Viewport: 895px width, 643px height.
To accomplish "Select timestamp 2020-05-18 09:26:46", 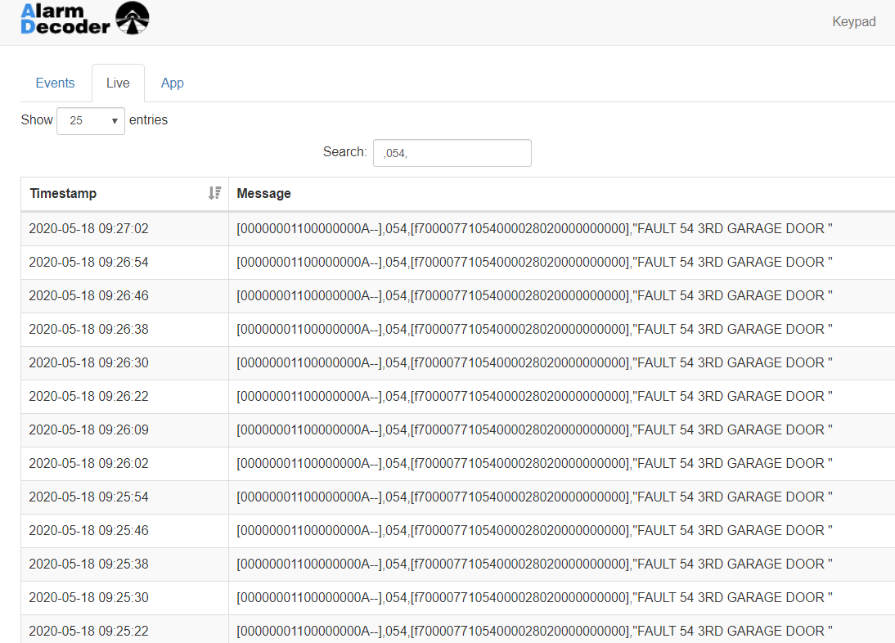I will tap(88, 295).
